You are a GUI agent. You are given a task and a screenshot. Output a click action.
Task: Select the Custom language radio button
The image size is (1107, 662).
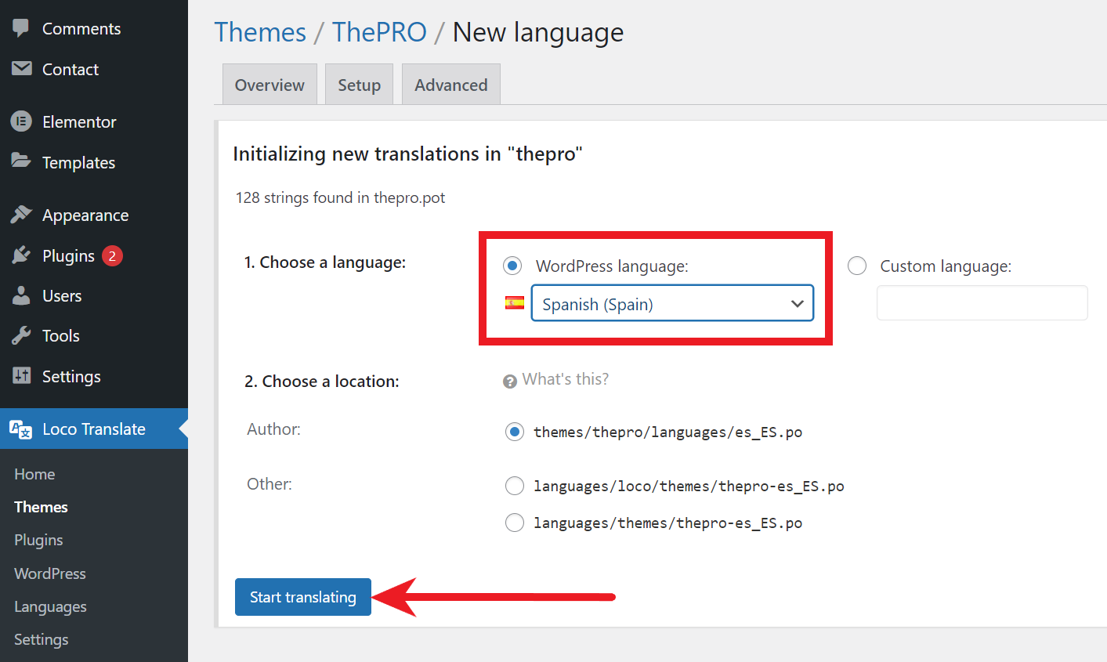(x=857, y=266)
